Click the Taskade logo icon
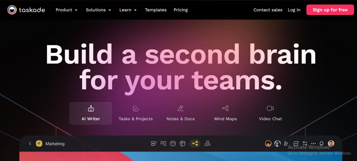The height and width of the screenshot is (161, 357). (12, 10)
